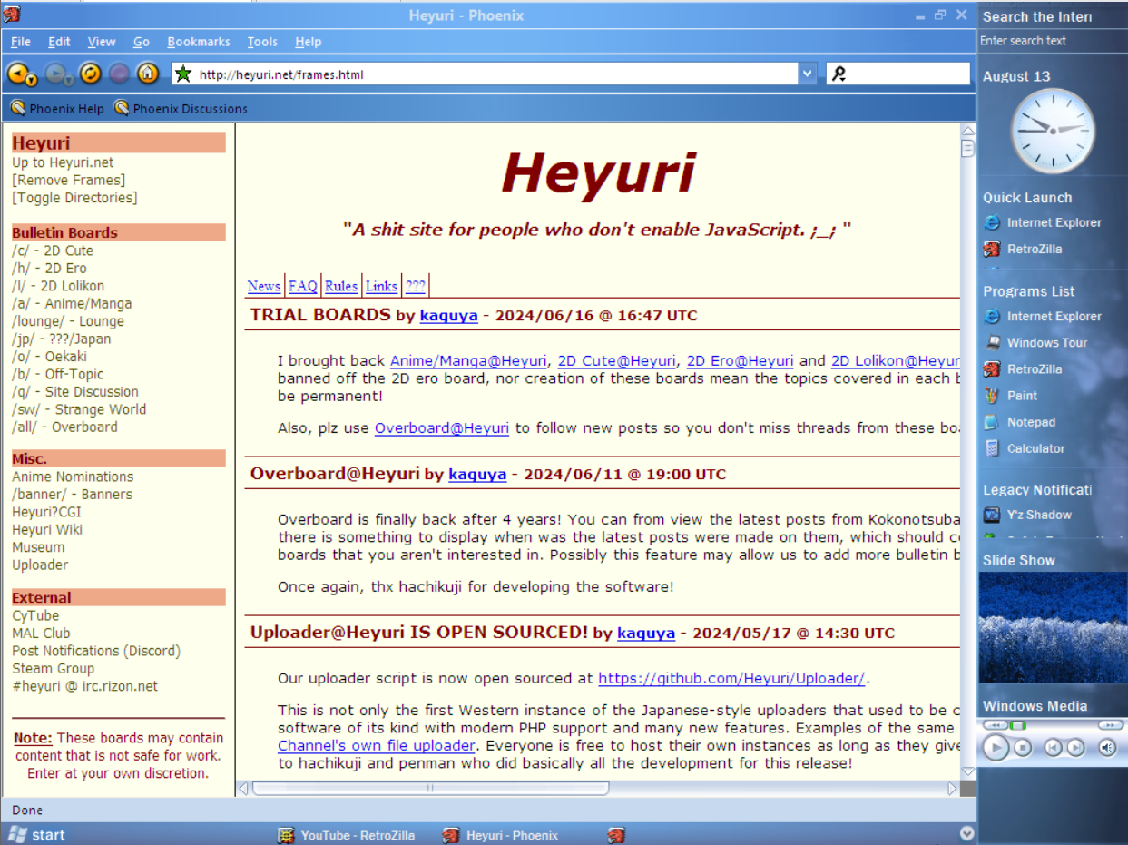
Task: Click the green star site icon
Action: tap(183, 74)
